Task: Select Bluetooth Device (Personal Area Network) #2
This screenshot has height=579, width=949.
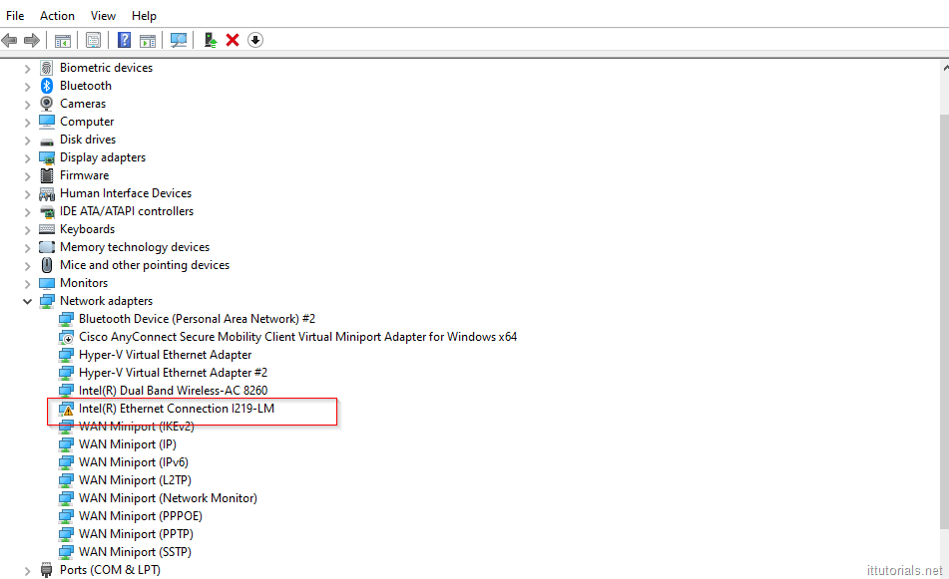Action: (197, 319)
